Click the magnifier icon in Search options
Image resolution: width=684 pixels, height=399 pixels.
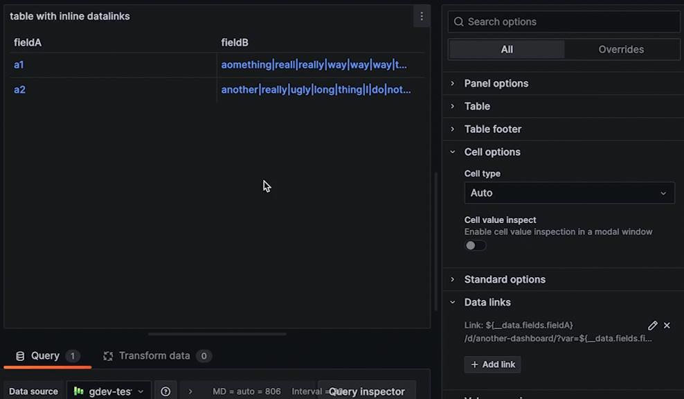point(458,21)
